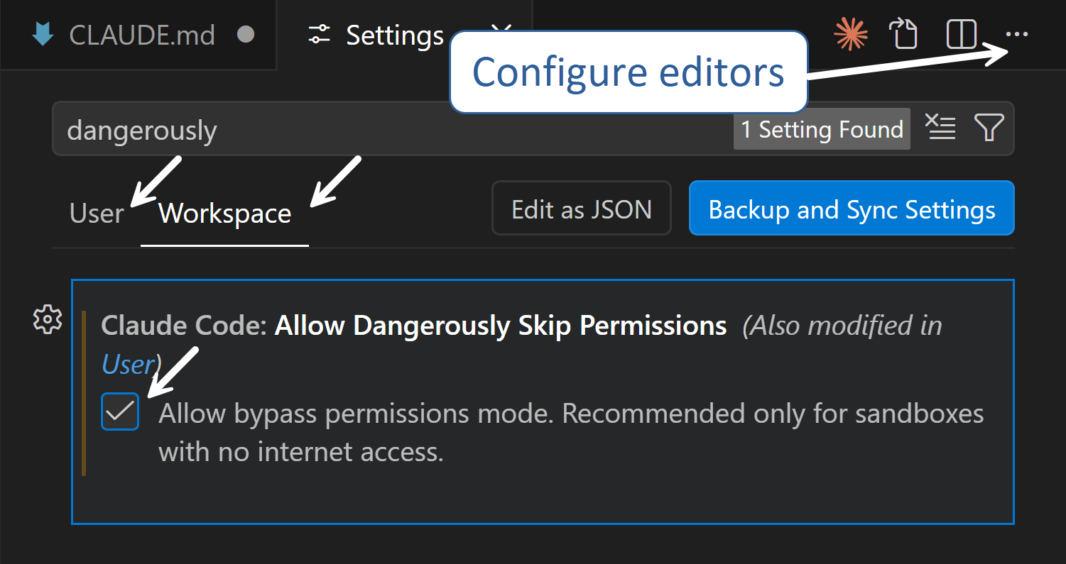Open Settings JSON file icon in title bar
This screenshot has height=564, width=1066.
pos(905,34)
